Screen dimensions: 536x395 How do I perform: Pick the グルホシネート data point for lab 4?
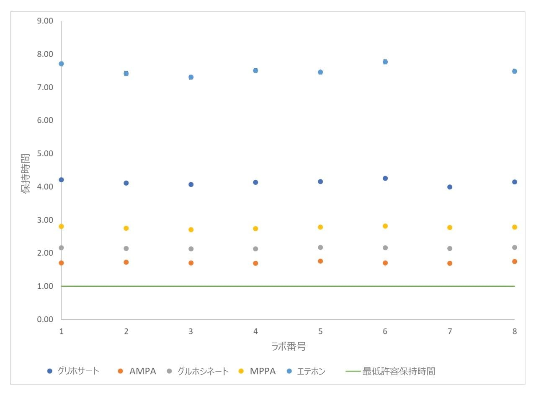[255, 249]
